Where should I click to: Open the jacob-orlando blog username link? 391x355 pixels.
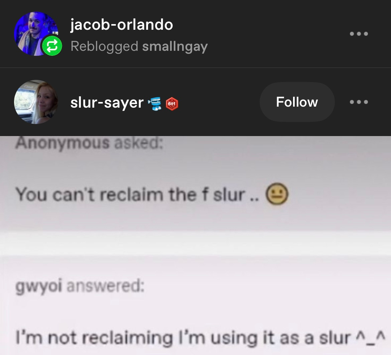click(x=121, y=25)
